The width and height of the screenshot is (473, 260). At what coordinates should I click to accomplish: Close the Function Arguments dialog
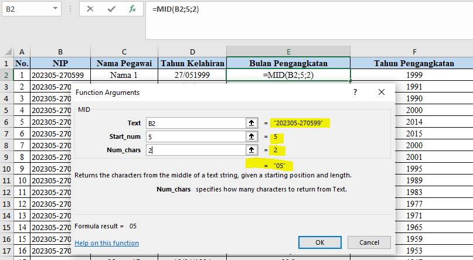[x=382, y=92]
